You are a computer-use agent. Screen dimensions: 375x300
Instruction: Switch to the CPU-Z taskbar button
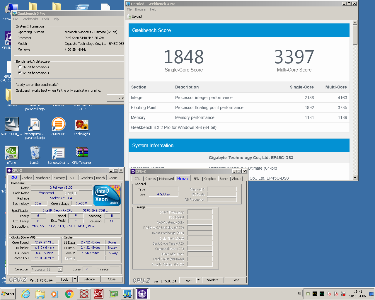pos(142,294)
